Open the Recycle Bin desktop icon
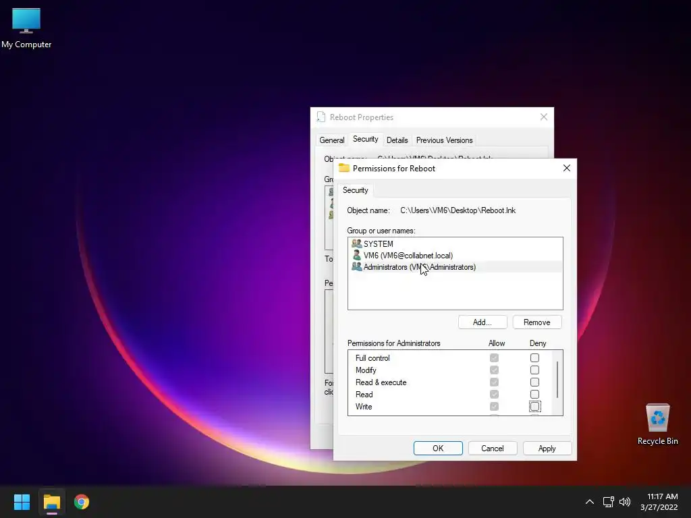Screen dimensions: 691x518 (657, 425)
